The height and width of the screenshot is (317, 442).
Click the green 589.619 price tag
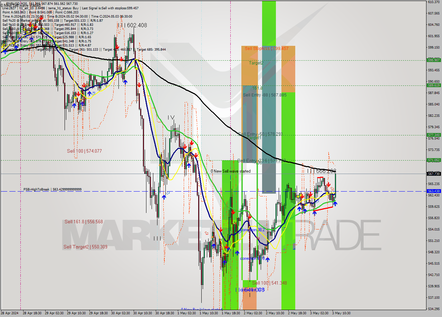434,85
